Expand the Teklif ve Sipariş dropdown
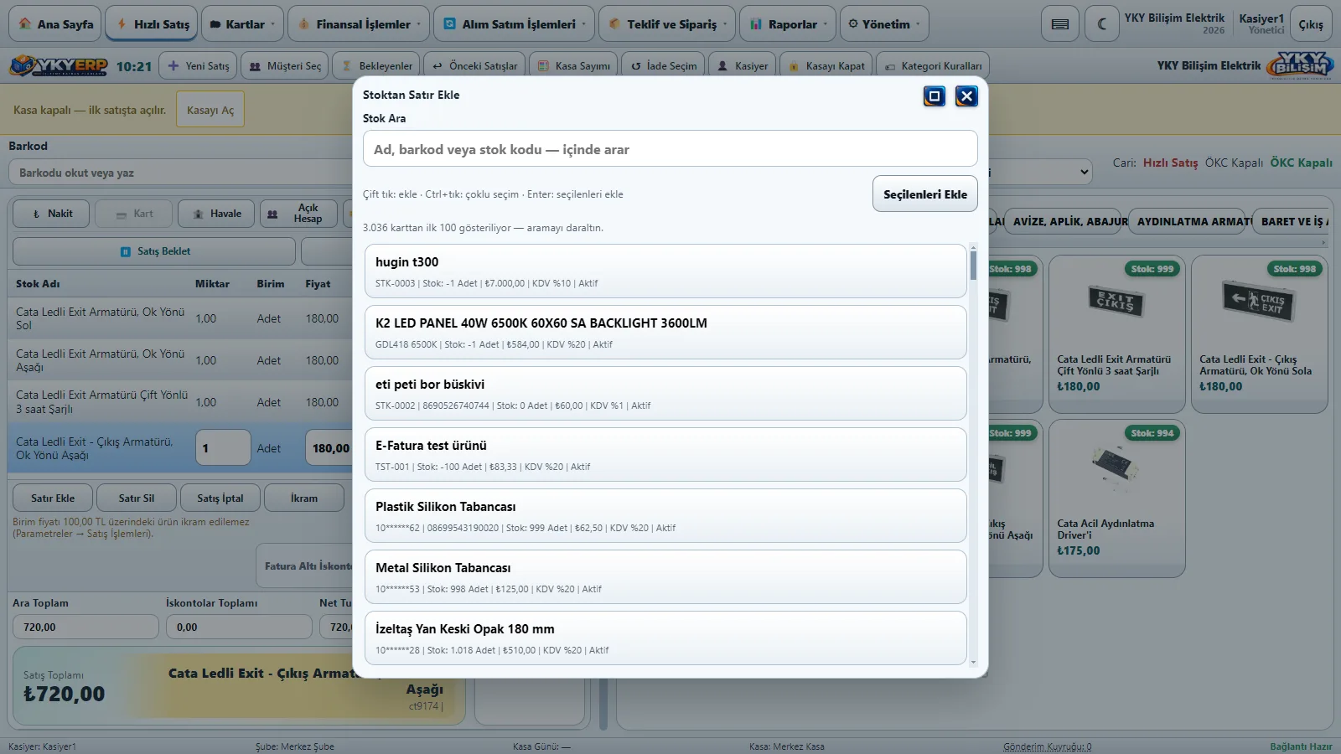Viewport: 1341px width, 754px height. tap(668, 24)
